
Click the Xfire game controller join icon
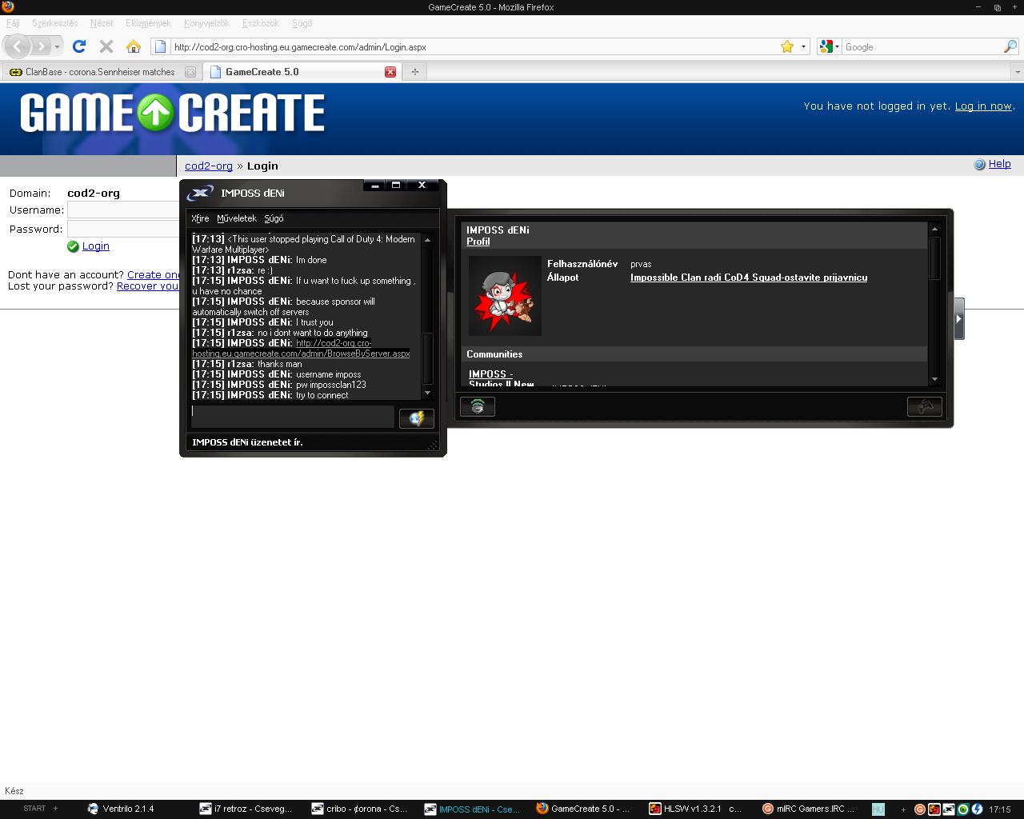click(x=924, y=407)
